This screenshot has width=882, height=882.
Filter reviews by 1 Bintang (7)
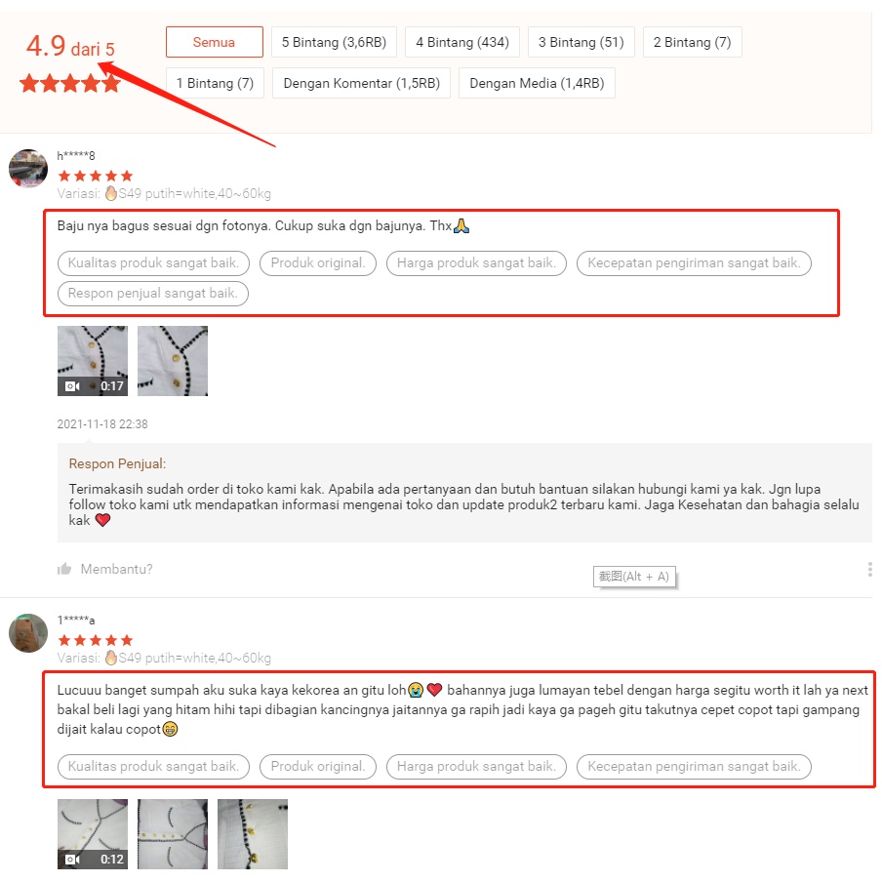[x=215, y=83]
